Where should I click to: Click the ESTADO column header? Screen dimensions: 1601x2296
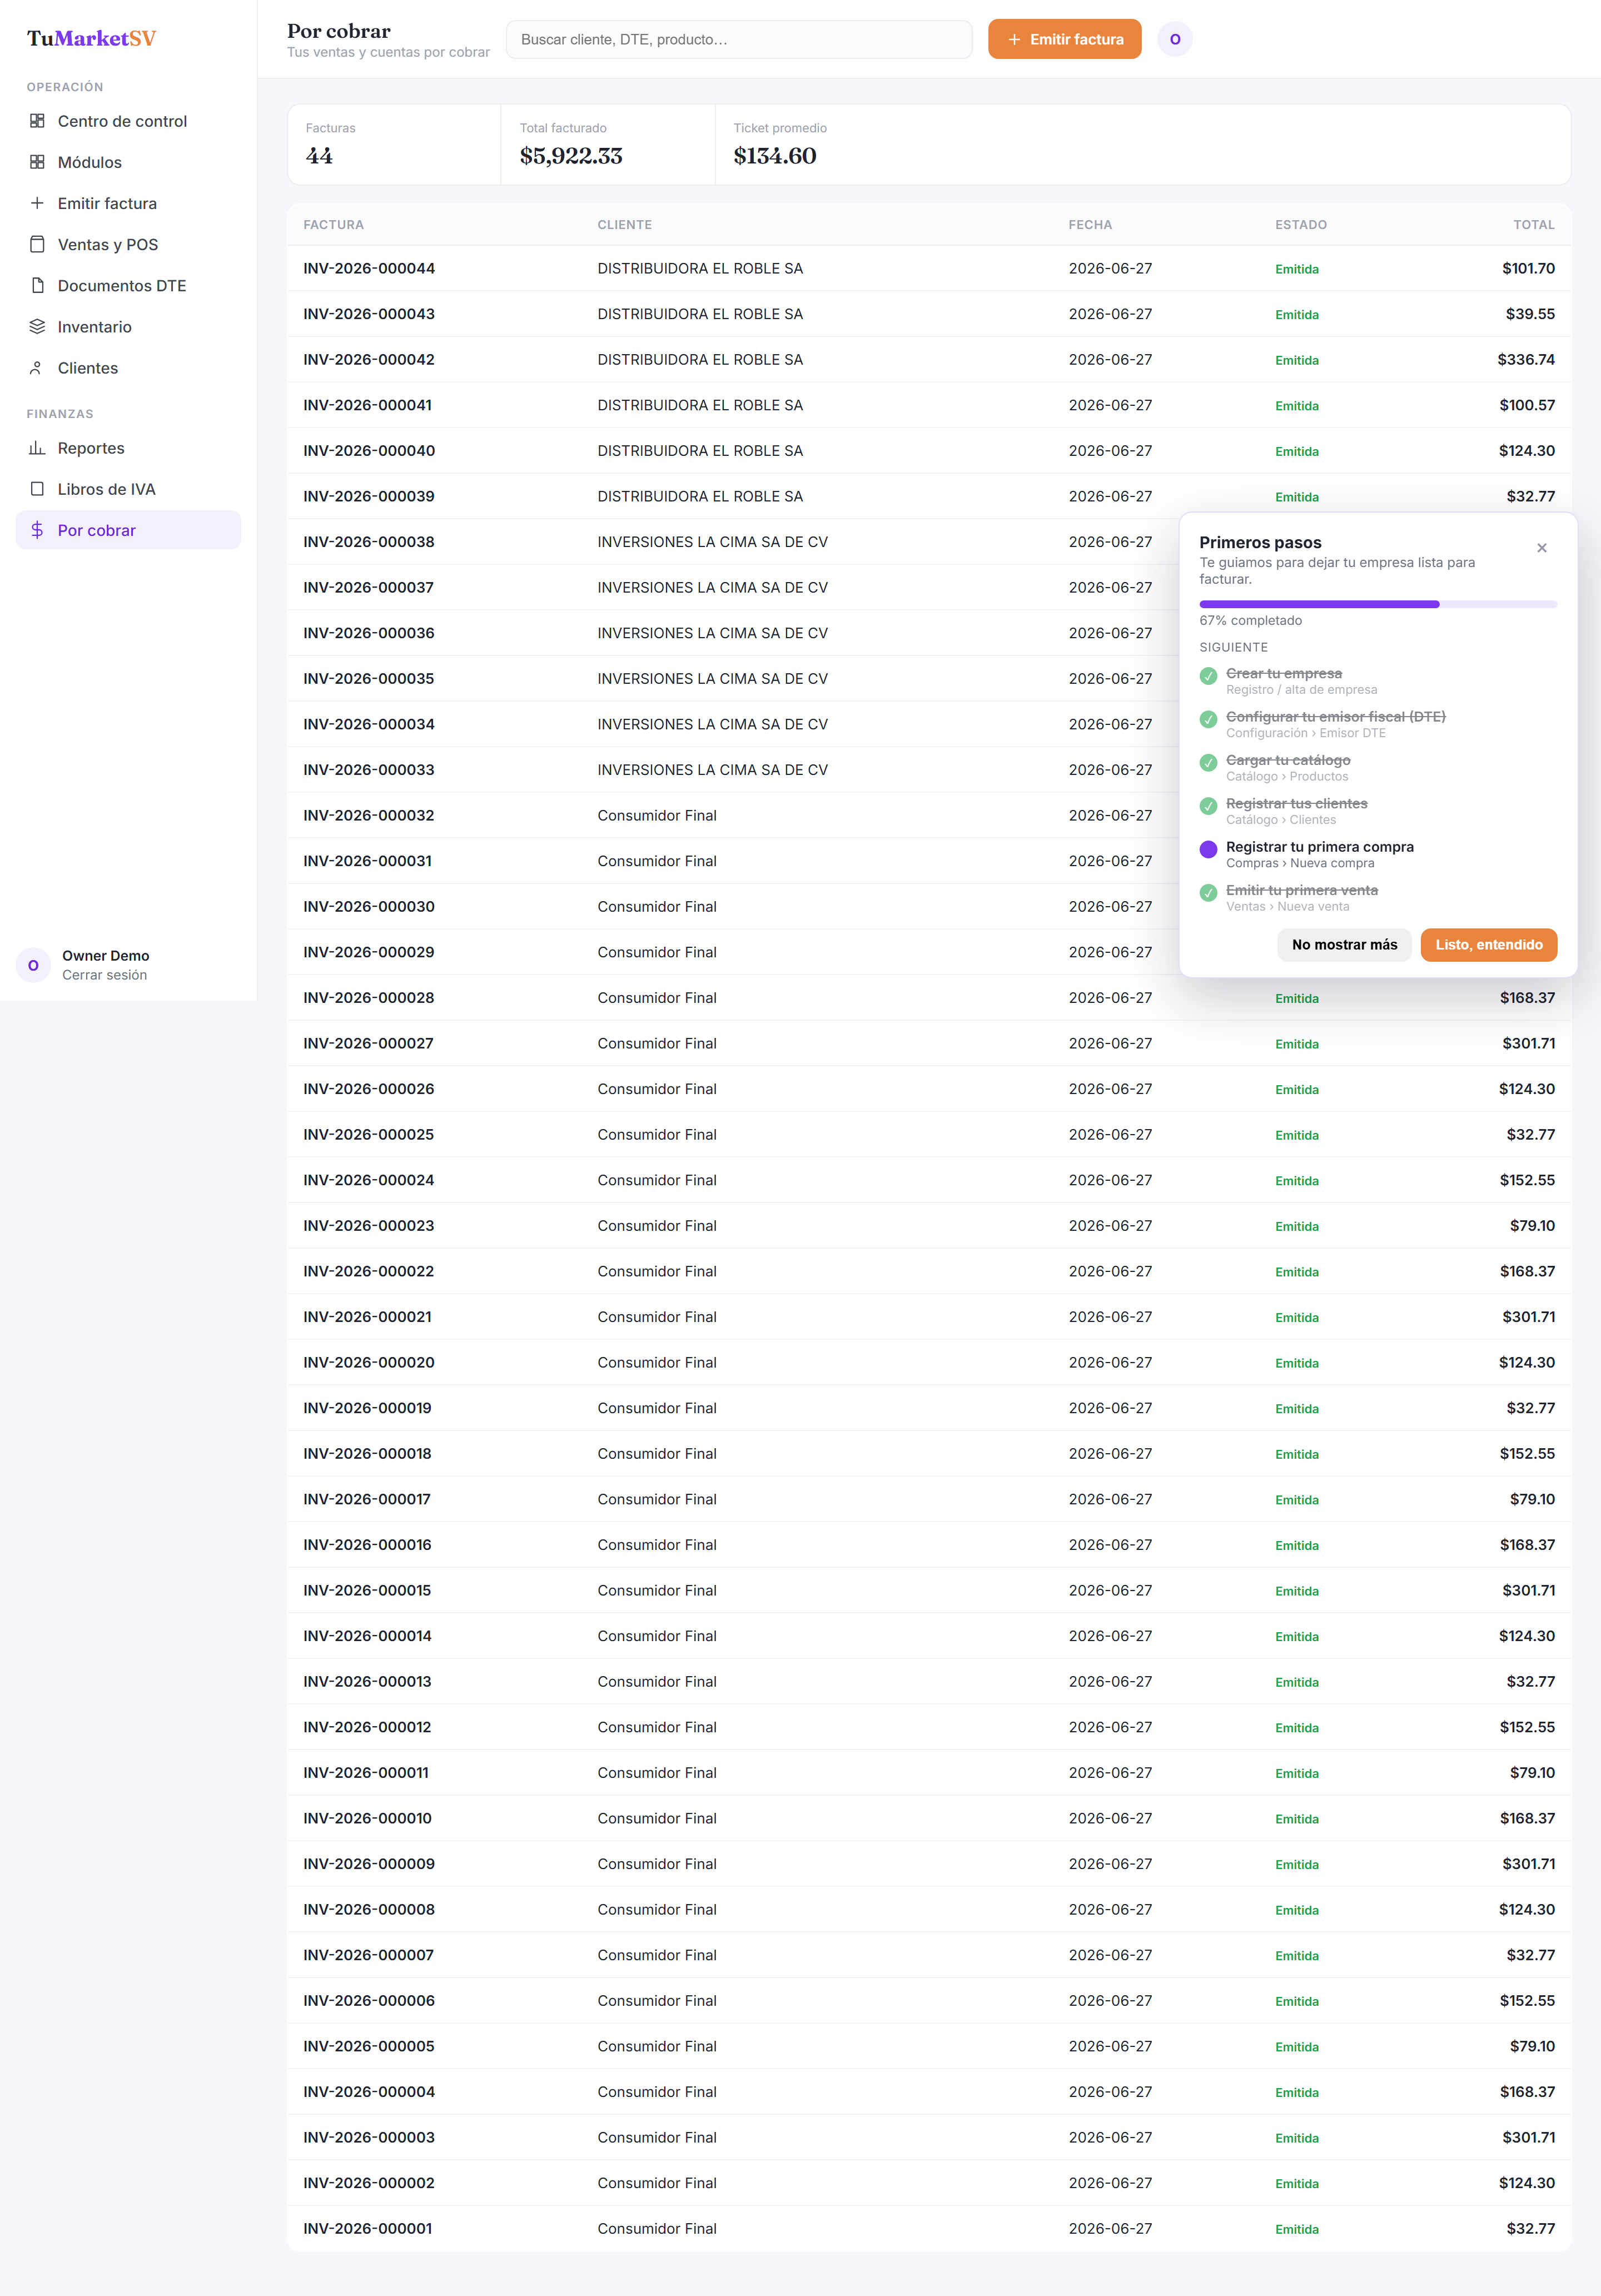pos(1301,225)
